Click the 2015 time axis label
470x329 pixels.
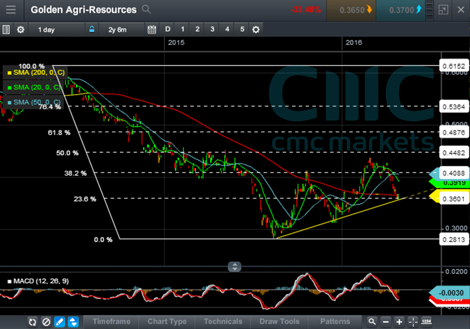(x=176, y=43)
